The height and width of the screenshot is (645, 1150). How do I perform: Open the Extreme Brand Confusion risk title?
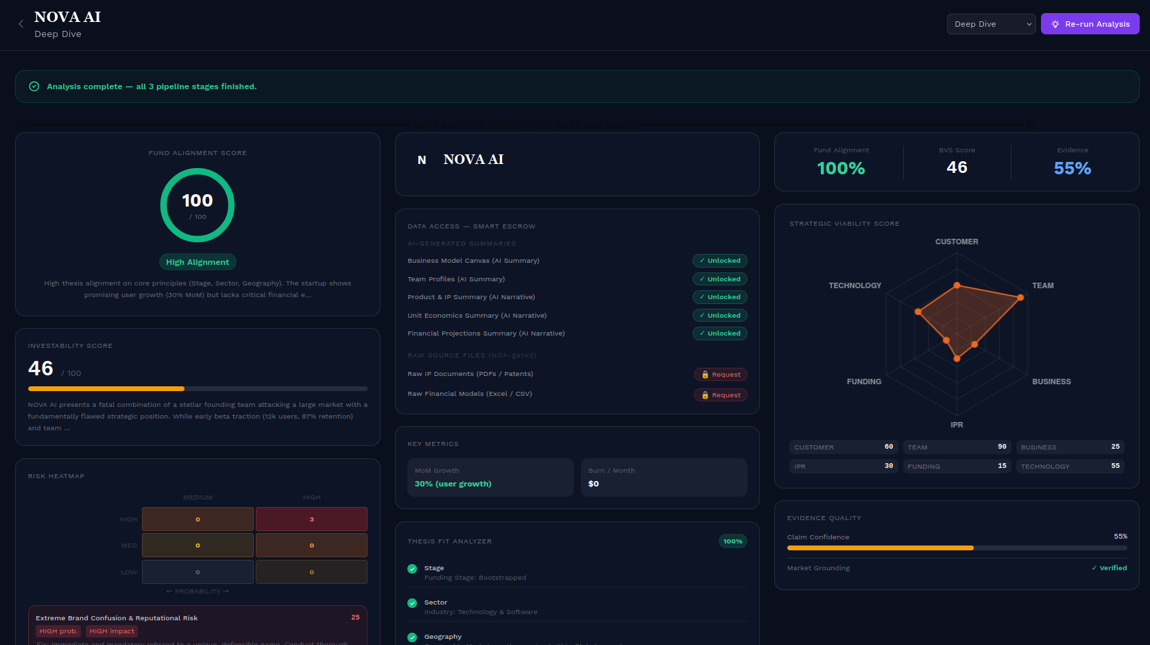pos(117,618)
